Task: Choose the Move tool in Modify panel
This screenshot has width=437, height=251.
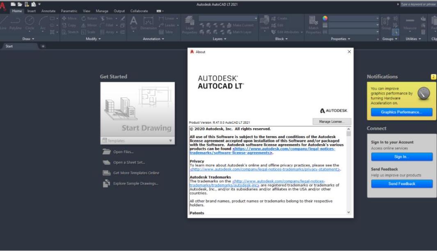Action: tap(69, 18)
